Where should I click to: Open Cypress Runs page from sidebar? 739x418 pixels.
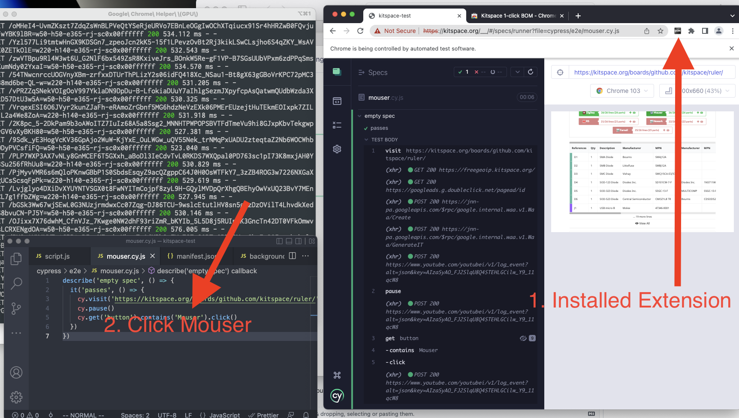click(337, 125)
